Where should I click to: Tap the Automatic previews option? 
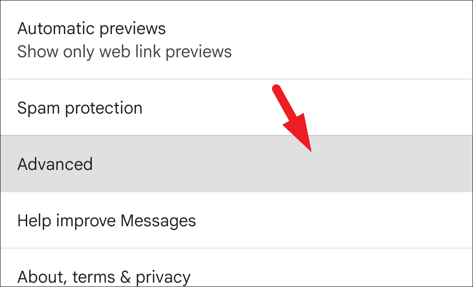[x=236, y=40]
